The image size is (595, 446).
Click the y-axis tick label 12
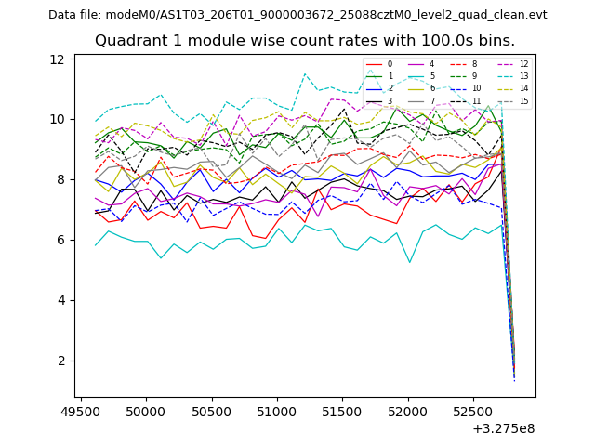click(58, 59)
